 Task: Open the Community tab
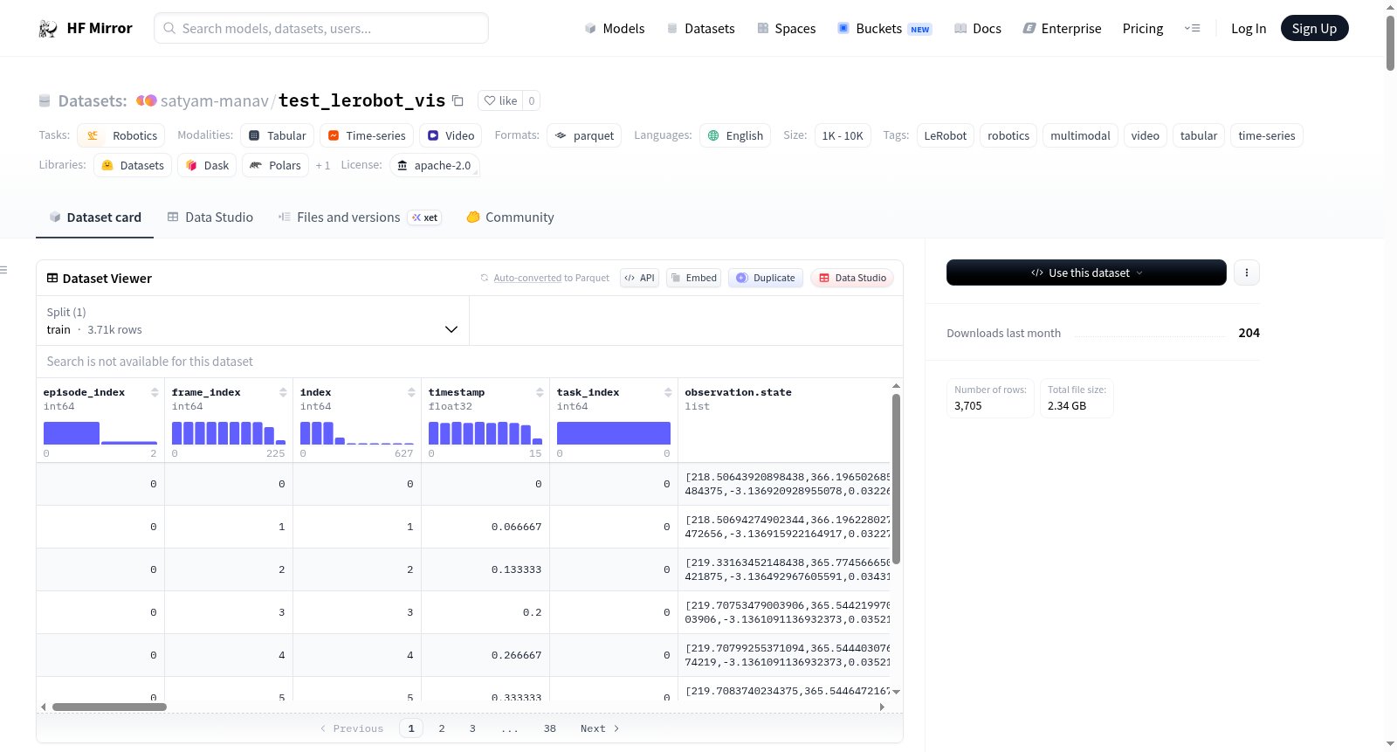[511, 217]
